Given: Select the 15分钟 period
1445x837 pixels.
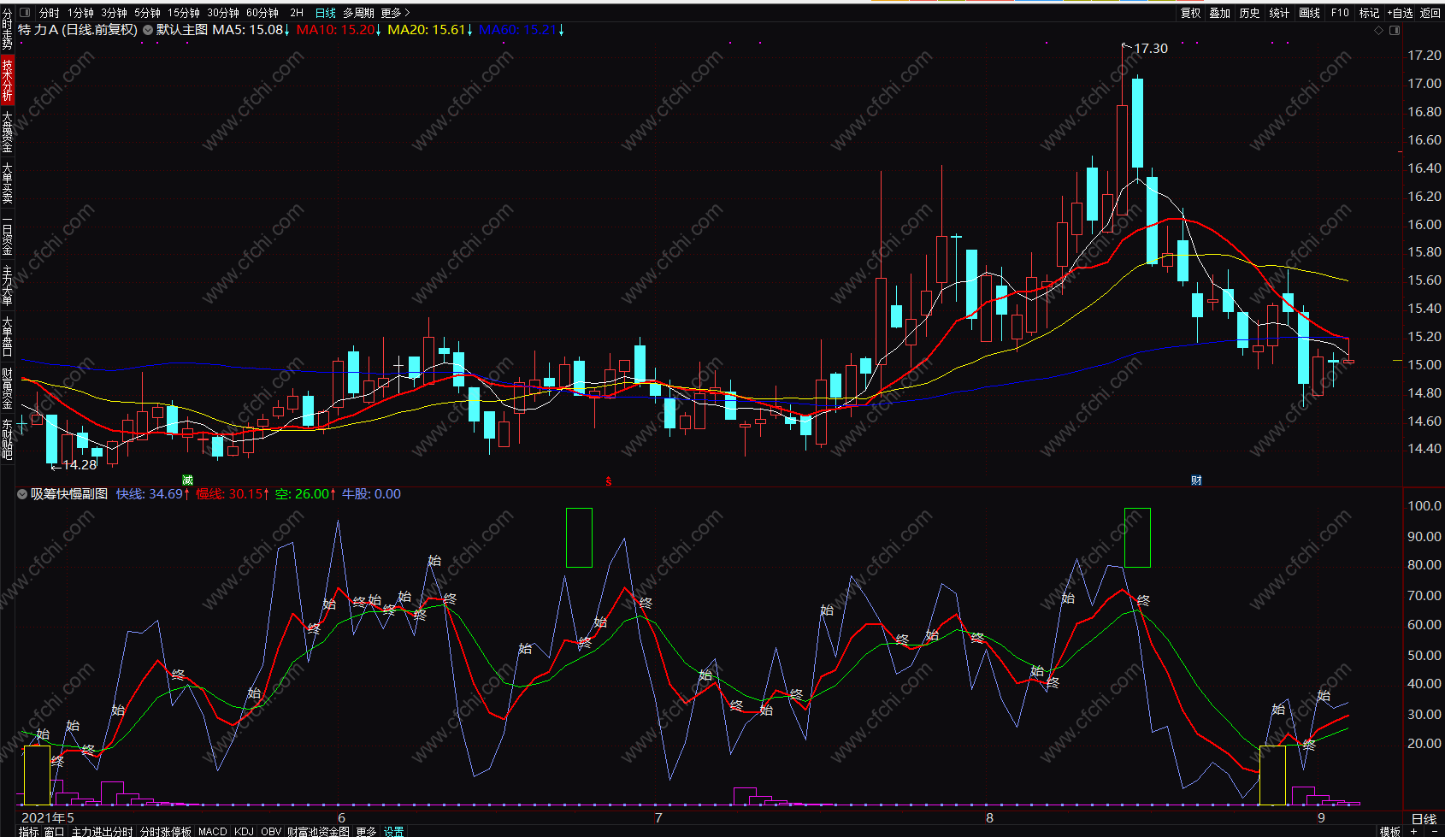Looking at the screenshot, I should coord(184,13).
